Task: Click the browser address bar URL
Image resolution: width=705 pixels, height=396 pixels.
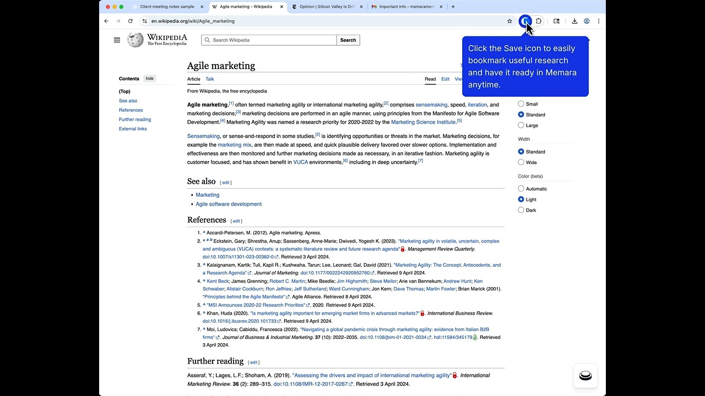Action: point(193,21)
